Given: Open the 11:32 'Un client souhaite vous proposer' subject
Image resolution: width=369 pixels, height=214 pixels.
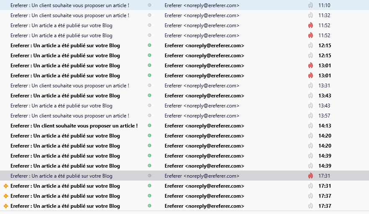Looking at the screenshot, I should coord(70,15).
